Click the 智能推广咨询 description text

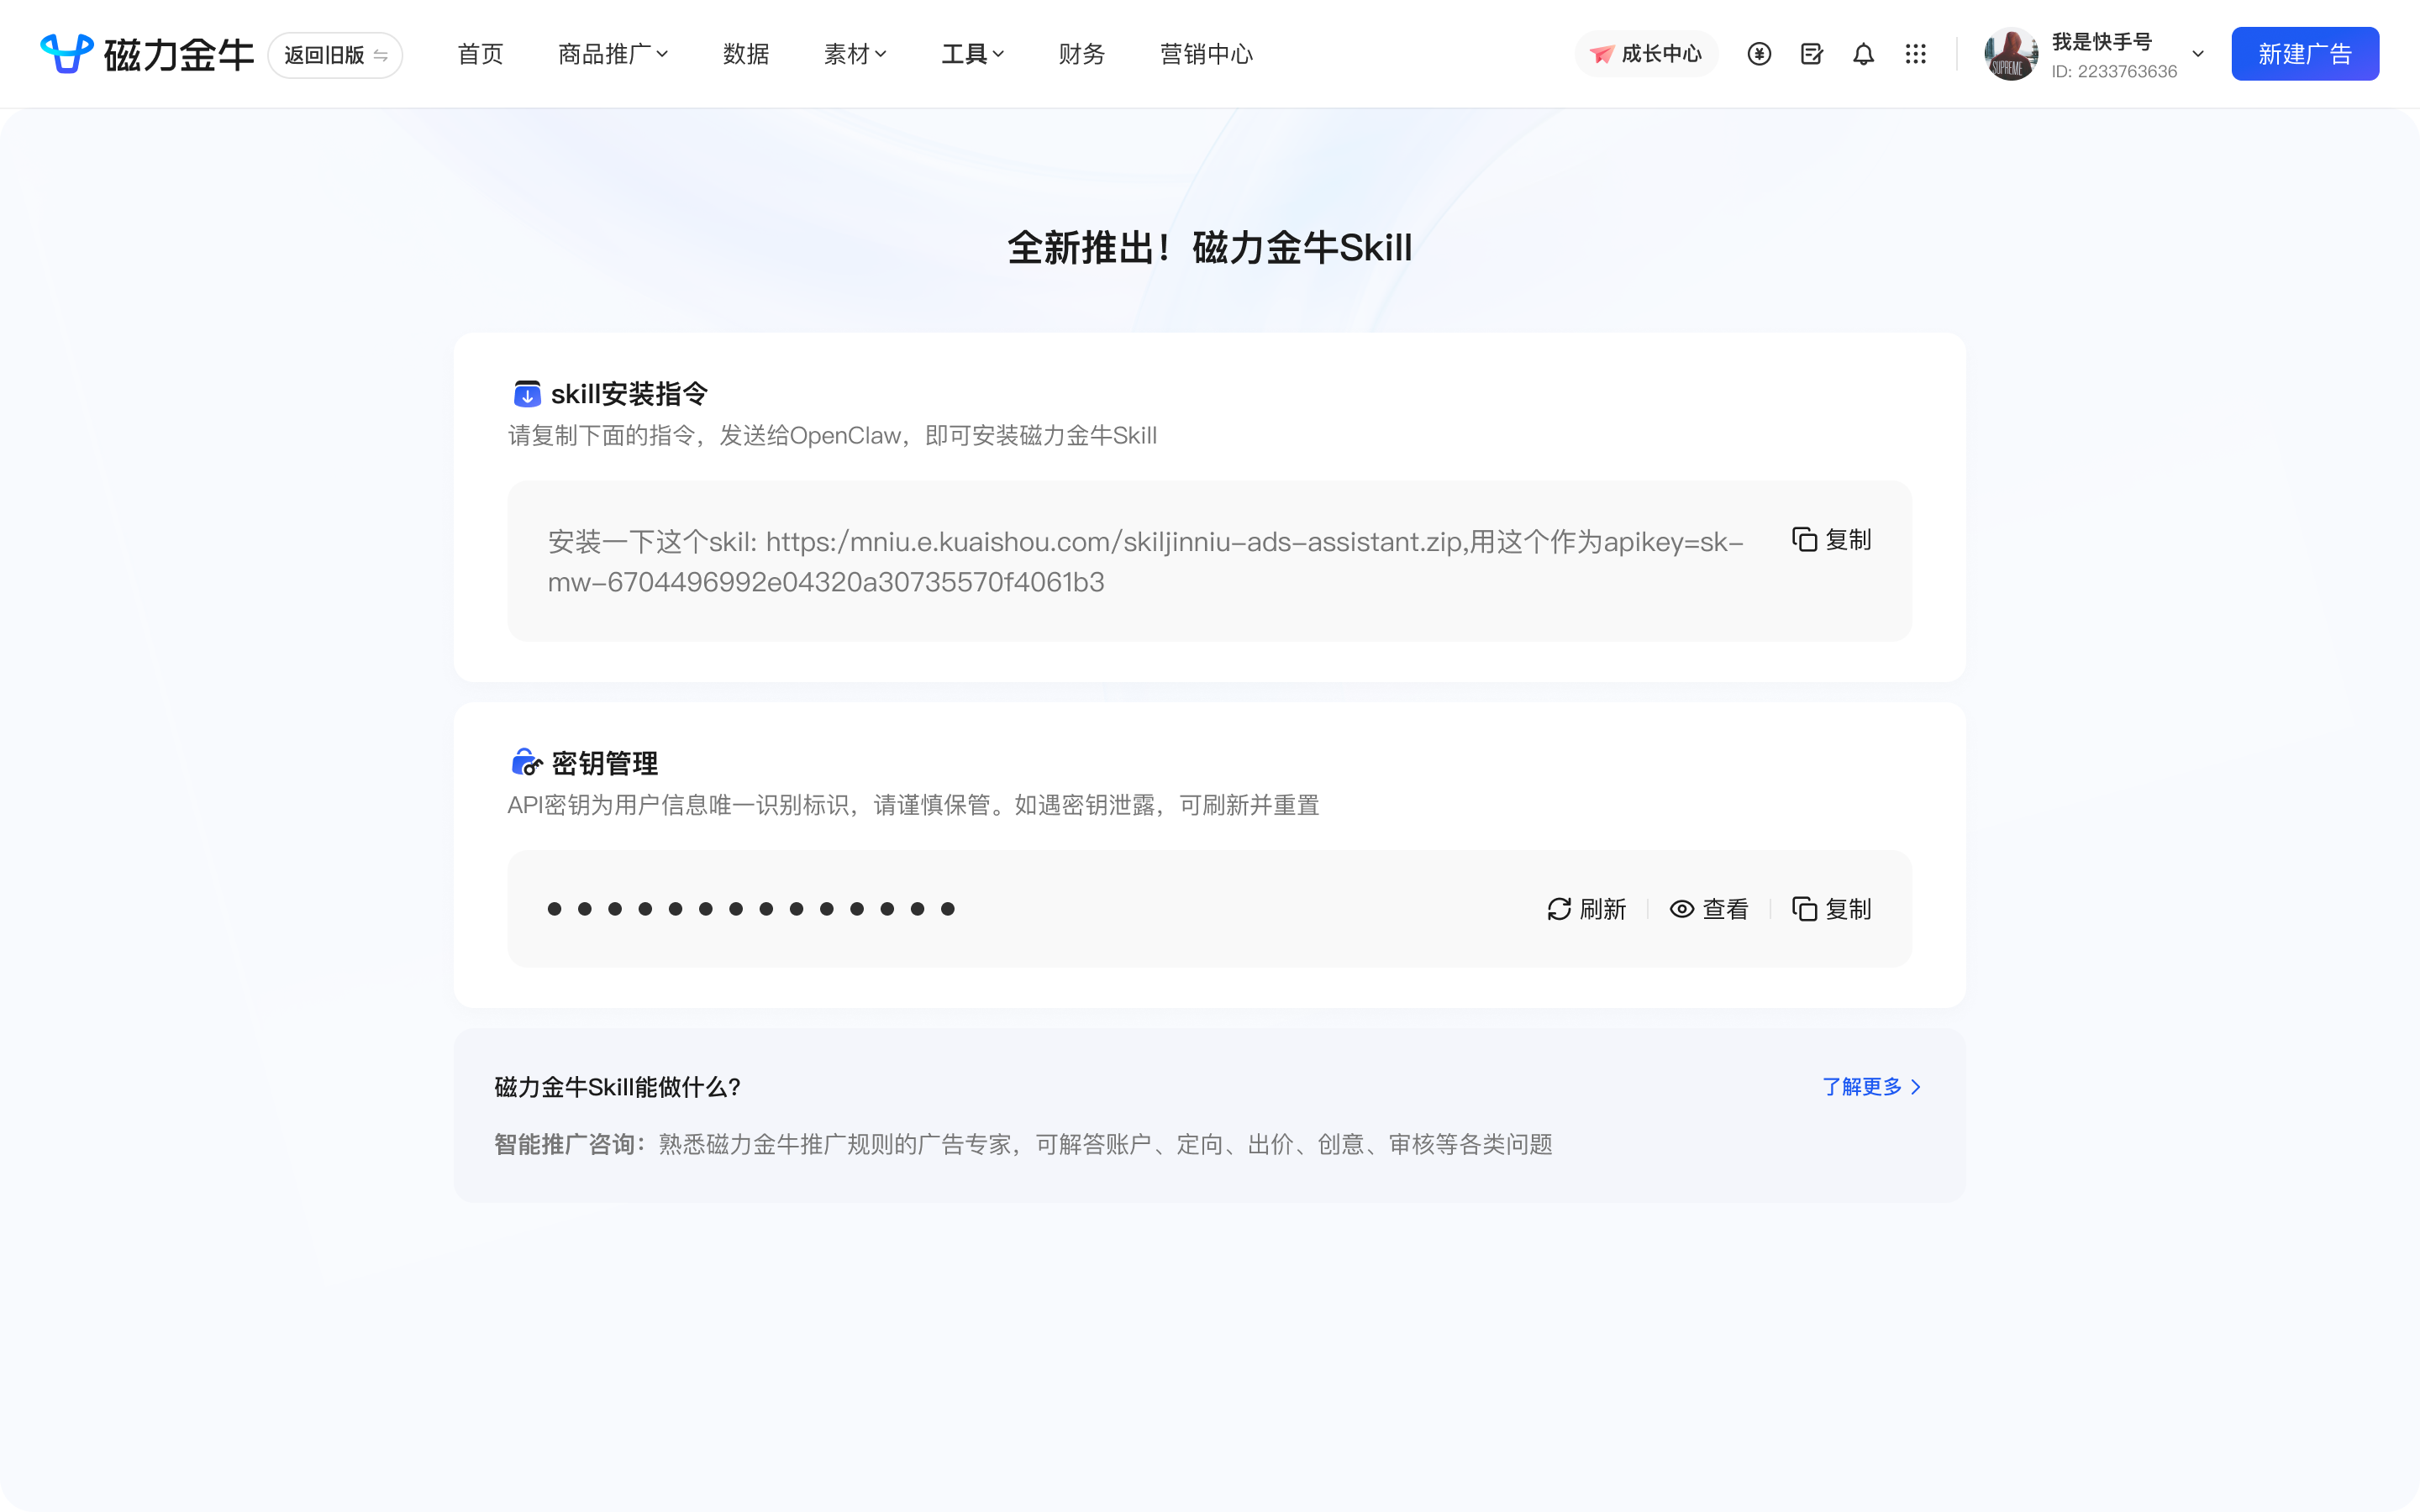coord(1023,1144)
